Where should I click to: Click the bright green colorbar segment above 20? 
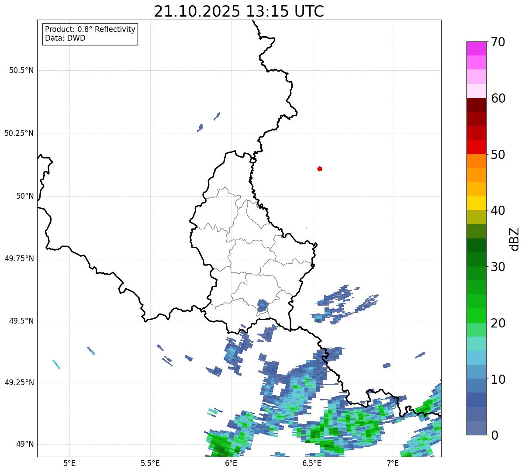coord(476,316)
